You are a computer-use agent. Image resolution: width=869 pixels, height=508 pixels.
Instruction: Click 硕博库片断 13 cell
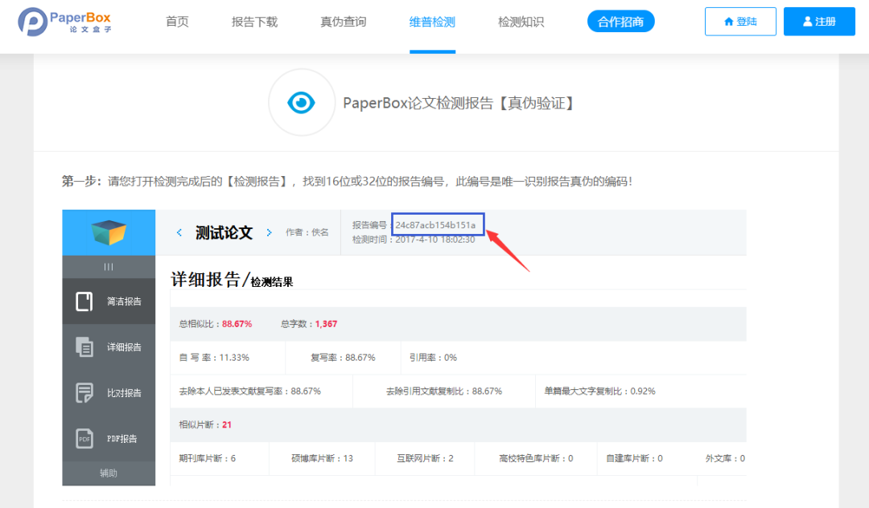pos(322,458)
